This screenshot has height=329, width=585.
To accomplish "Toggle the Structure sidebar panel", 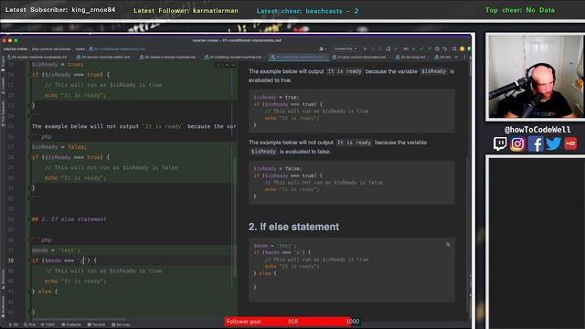I will tap(3, 281).
